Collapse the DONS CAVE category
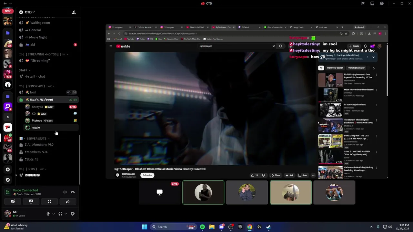The width and height of the screenshot is (413, 232). (x=37, y=86)
